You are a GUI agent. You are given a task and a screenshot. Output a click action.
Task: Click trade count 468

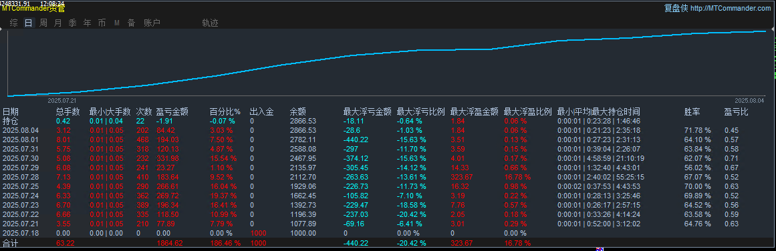point(142,140)
